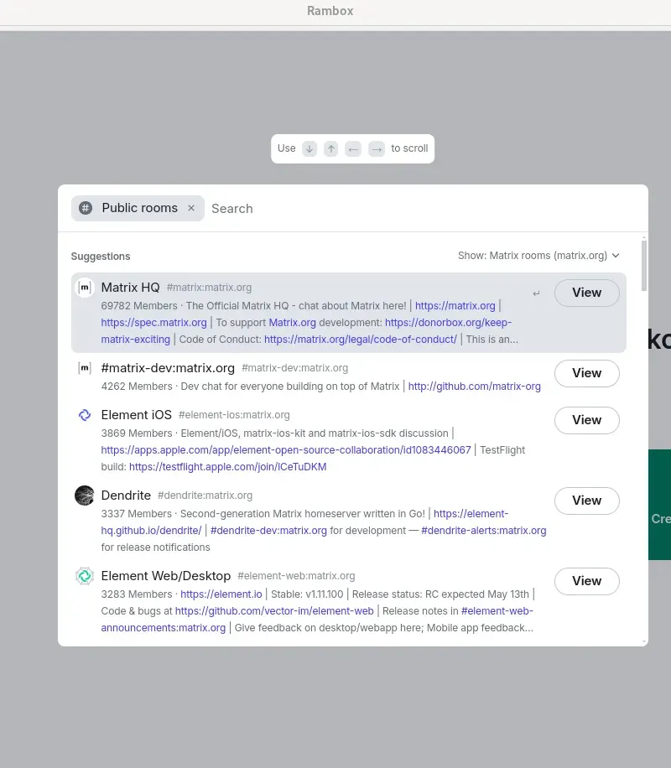Screen dimensions: 671x768
Task: Open the https://matrix.org link
Action: [x=455, y=306]
